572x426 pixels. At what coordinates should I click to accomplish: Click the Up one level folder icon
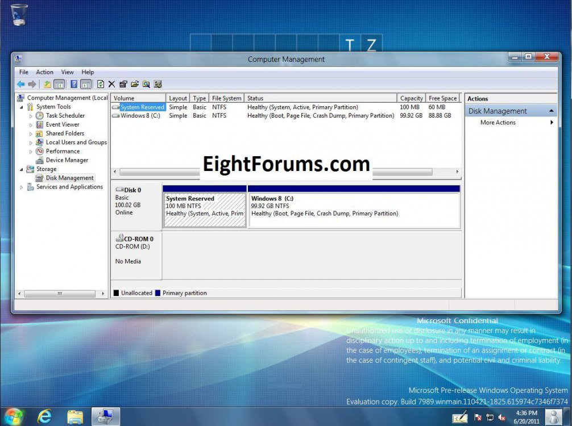pyautogui.click(x=48, y=84)
